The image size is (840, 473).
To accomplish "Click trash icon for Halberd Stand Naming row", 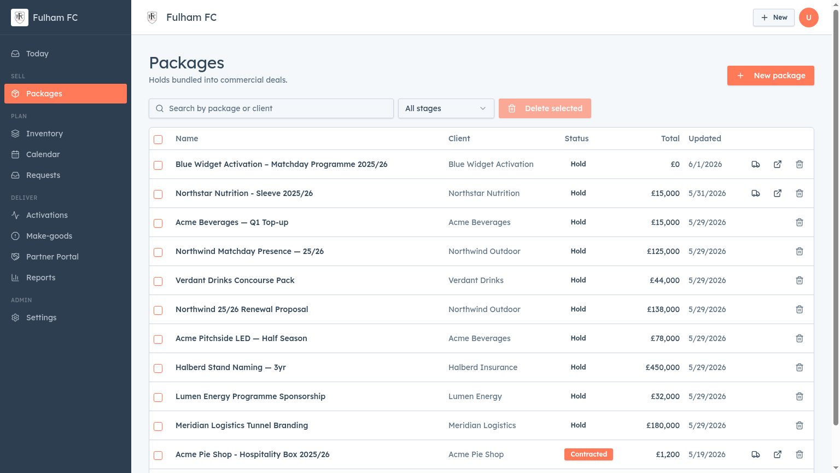I will [x=800, y=367].
